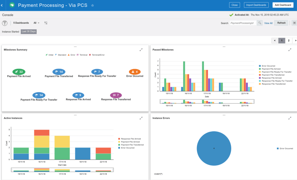Viewport: 297px width, 180px height.
Task: Mark the Payment Processing model as a favorite
Action: (93, 6)
